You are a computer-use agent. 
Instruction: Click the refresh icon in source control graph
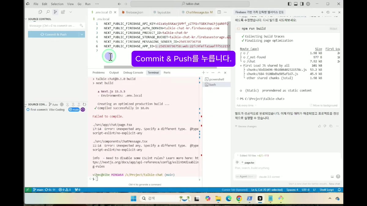pyautogui.click(x=84, y=104)
